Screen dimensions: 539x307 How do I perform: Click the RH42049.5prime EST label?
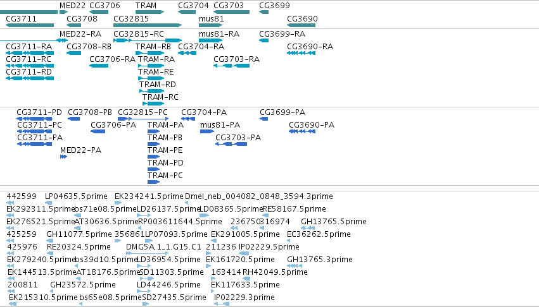[275, 272]
